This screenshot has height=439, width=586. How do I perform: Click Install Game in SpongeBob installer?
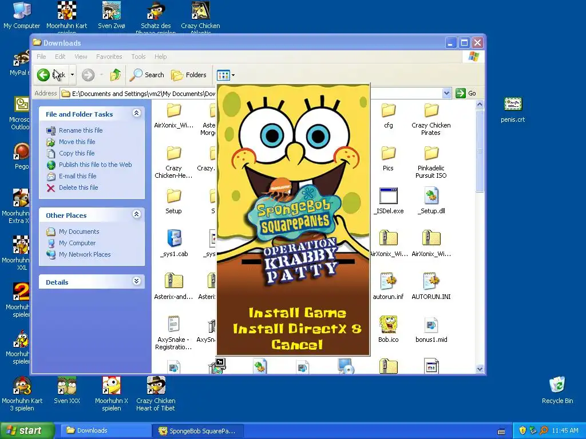[x=298, y=313]
